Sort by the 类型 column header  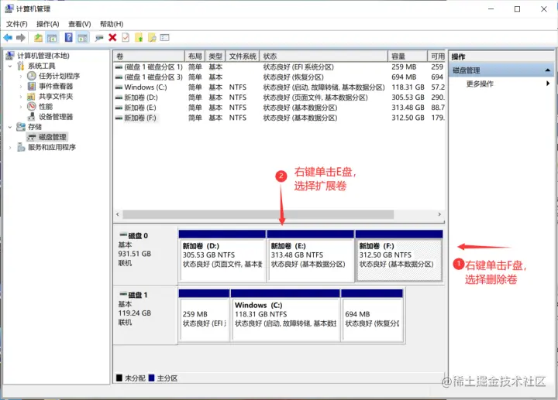215,56
